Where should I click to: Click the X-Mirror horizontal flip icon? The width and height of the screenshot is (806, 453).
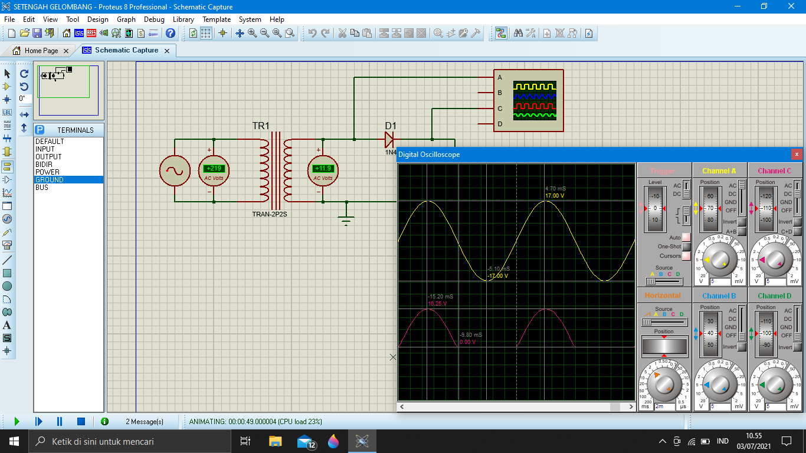pos(24,114)
